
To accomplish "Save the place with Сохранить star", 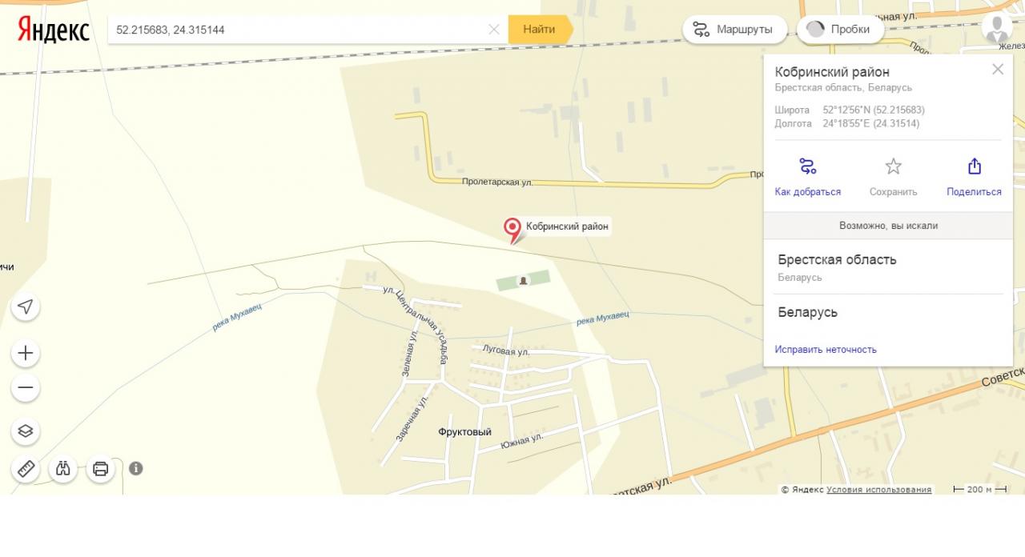I will pos(894,178).
